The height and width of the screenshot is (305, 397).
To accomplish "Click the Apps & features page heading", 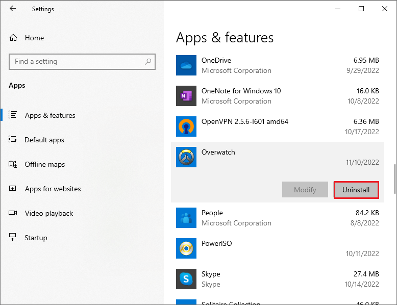I will point(225,38).
